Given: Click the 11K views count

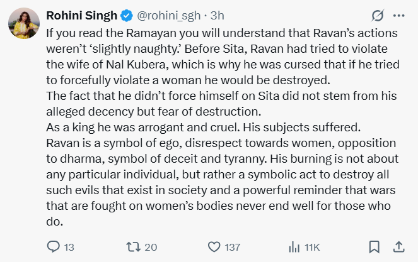Looking at the screenshot, I should tap(312, 247).
